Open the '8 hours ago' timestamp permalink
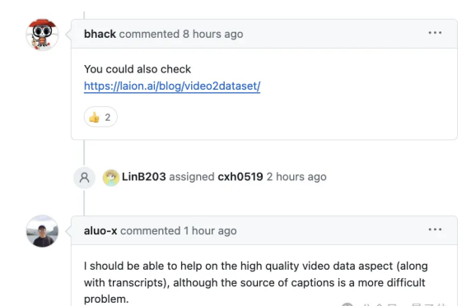 pos(213,34)
